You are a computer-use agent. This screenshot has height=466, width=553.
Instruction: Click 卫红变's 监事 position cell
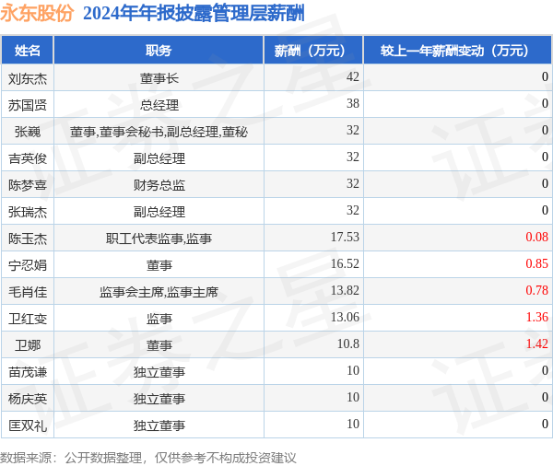[x=159, y=319]
